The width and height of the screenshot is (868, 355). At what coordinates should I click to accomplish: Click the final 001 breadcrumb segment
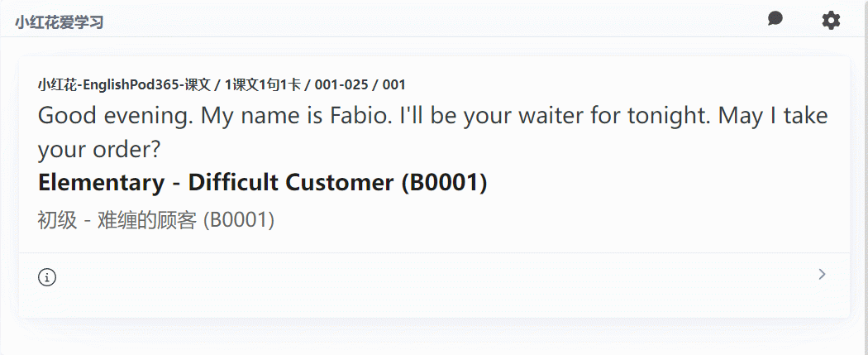point(394,84)
